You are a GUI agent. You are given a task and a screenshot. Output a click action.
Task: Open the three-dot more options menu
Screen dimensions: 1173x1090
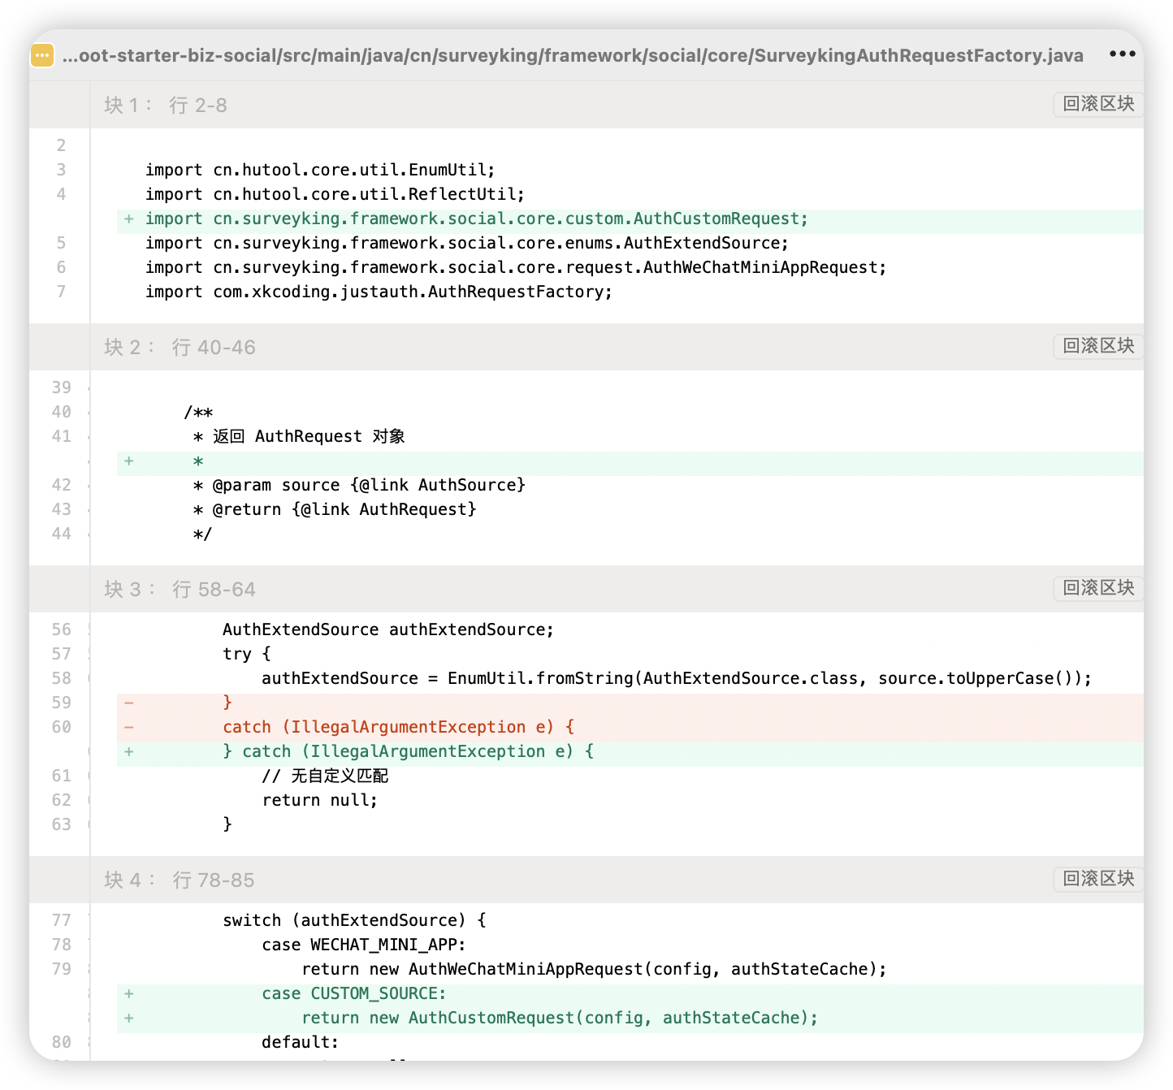(1122, 54)
